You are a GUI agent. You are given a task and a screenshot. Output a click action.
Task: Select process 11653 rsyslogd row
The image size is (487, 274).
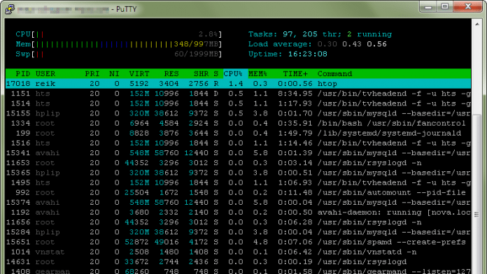point(238,163)
